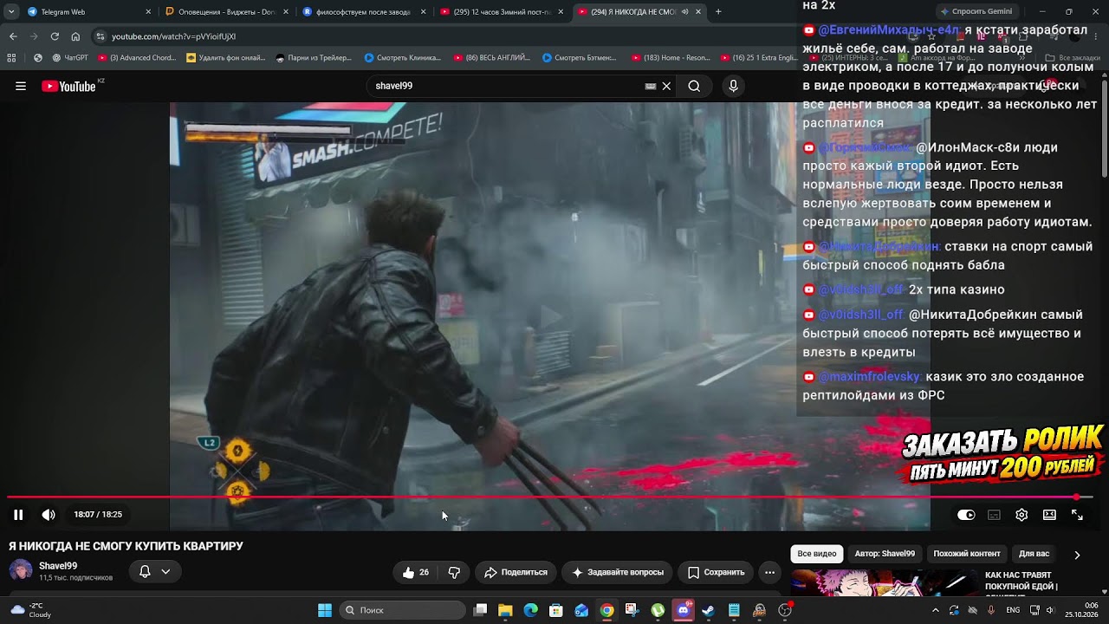The height and width of the screenshot is (624, 1109).
Task: Start voice search with the microphone
Action: click(x=733, y=86)
